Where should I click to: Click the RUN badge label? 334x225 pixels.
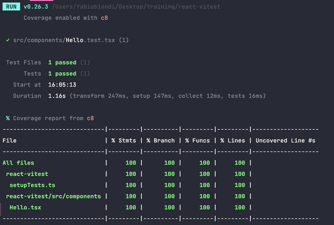click(11, 7)
